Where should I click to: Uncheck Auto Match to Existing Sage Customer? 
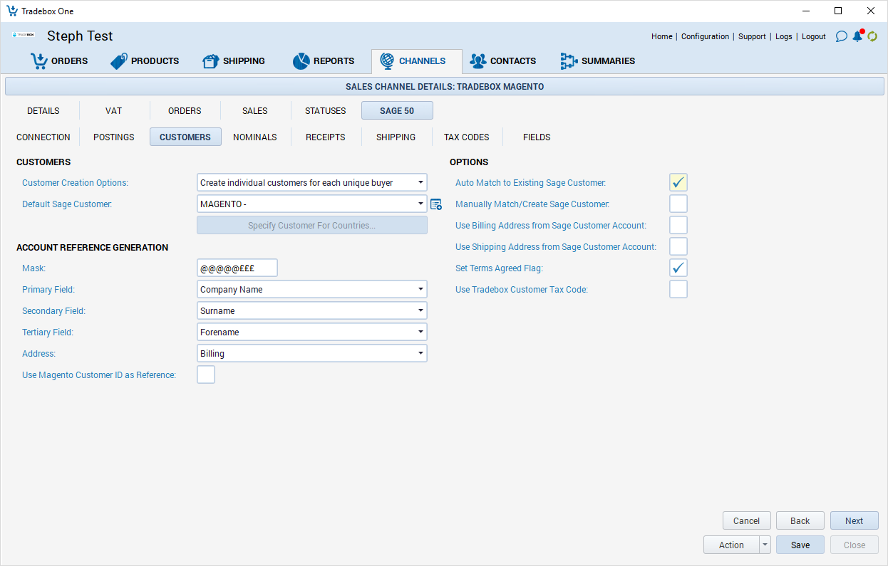(x=678, y=183)
